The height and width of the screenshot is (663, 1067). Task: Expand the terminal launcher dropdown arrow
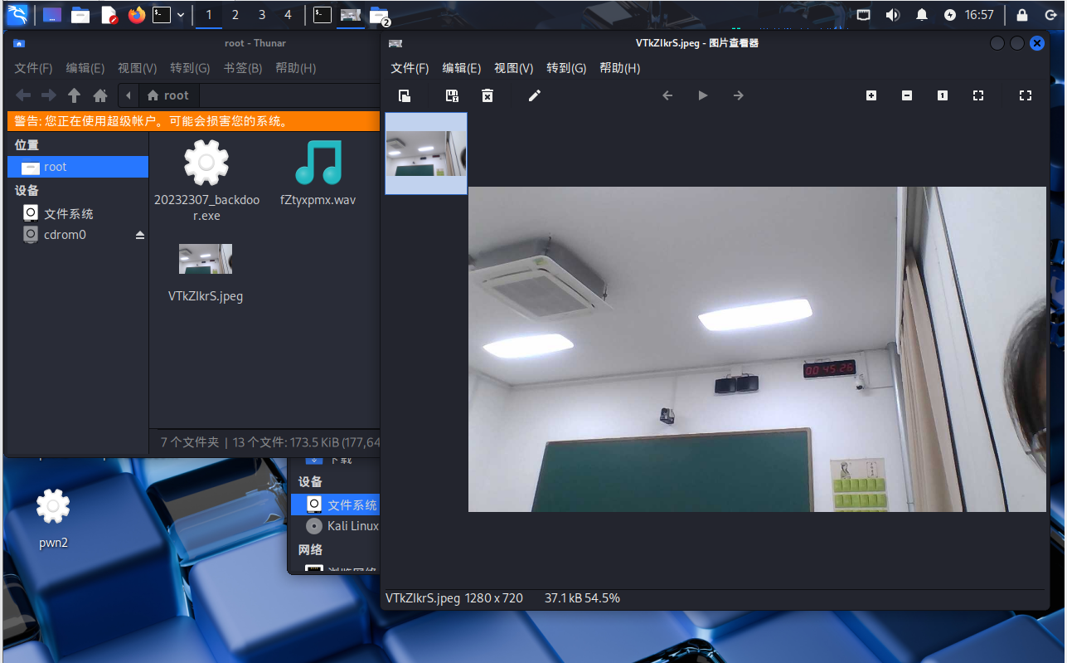(181, 15)
